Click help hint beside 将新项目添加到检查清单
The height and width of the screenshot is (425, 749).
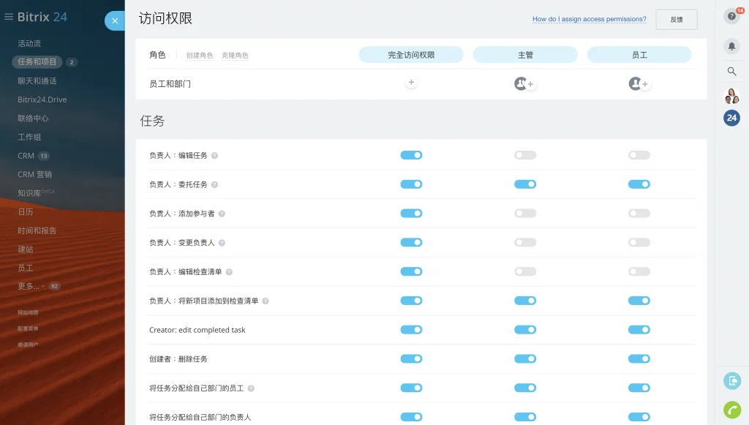click(266, 301)
